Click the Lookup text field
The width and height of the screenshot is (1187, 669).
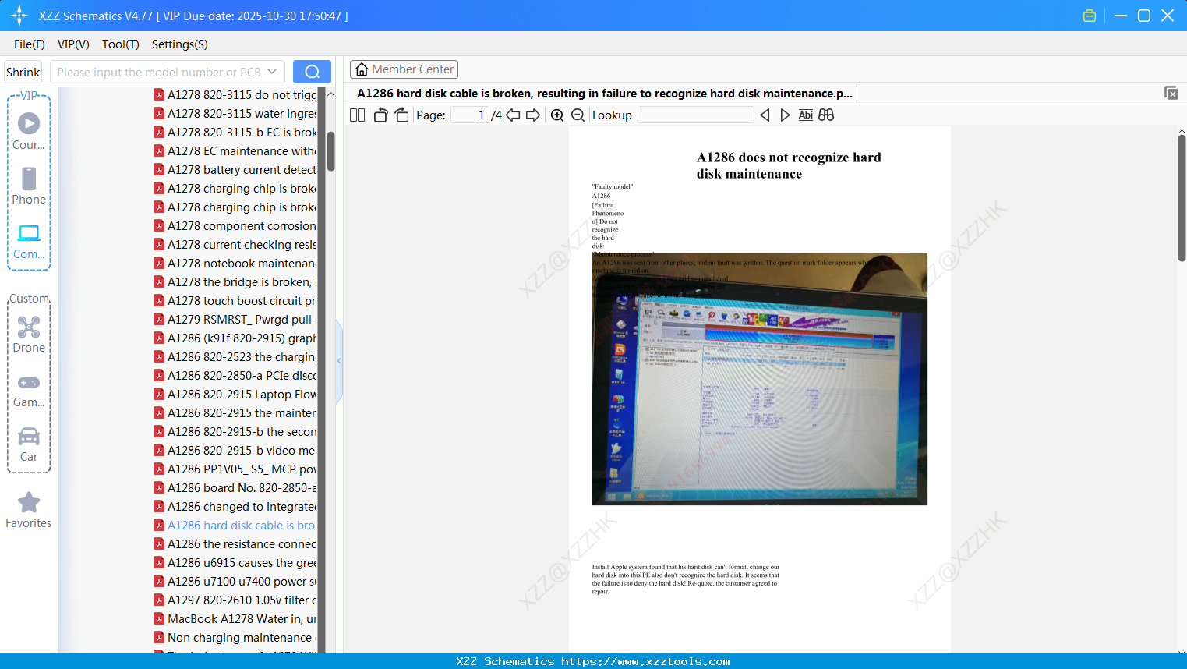[696, 115]
